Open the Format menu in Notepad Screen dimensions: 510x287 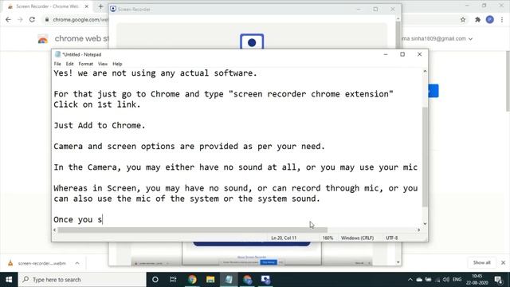[x=85, y=64]
